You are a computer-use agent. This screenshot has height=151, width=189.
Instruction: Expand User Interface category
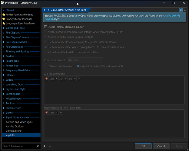(x=4, y=108)
